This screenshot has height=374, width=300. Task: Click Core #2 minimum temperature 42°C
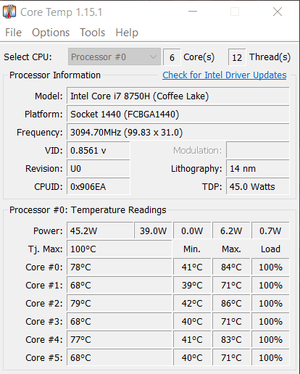(x=192, y=304)
